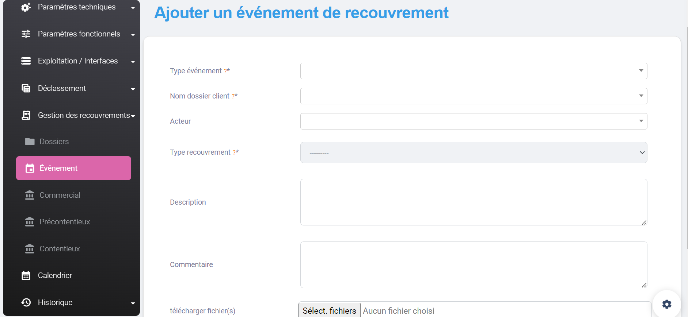Go to the Commercial menu entry
The image size is (688, 317).
[60, 195]
